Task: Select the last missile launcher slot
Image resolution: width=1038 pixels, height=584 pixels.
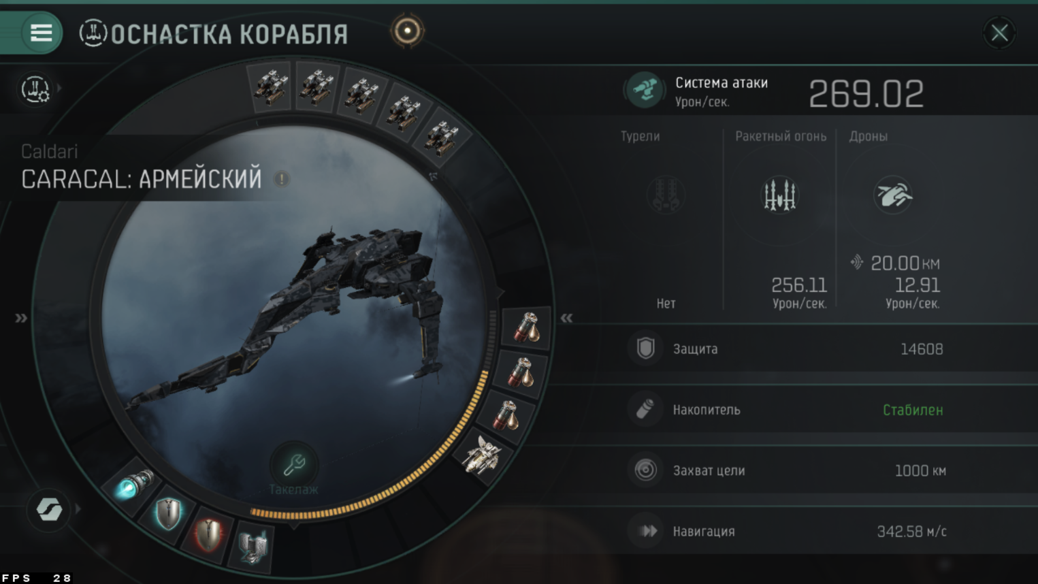Action: [x=442, y=137]
